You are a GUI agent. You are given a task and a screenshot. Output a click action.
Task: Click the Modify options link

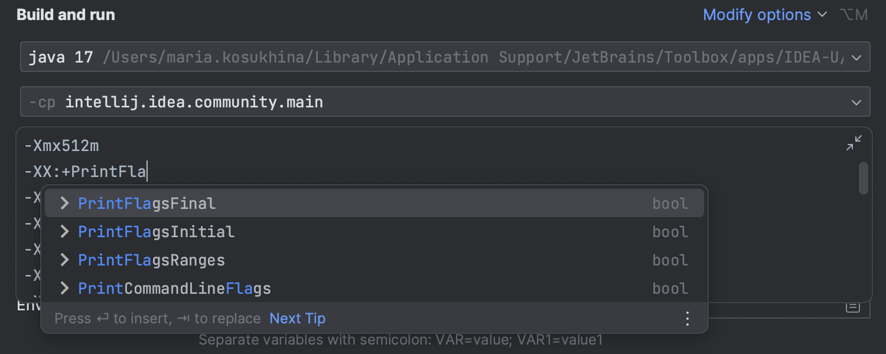click(x=757, y=15)
